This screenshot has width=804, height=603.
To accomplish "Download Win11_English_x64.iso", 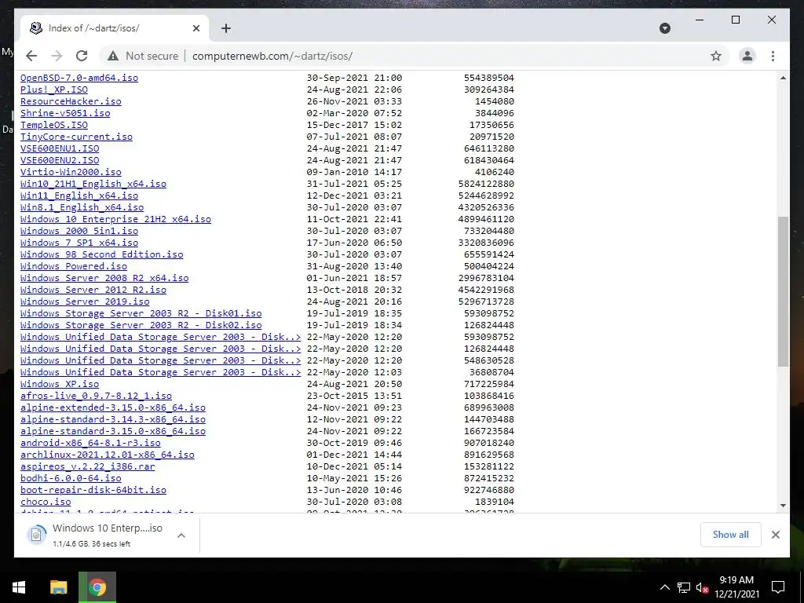I will coord(79,196).
